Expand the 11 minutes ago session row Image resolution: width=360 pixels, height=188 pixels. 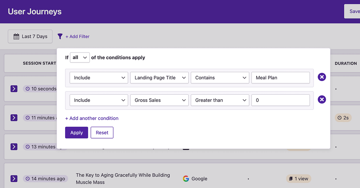tap(14, 118)
